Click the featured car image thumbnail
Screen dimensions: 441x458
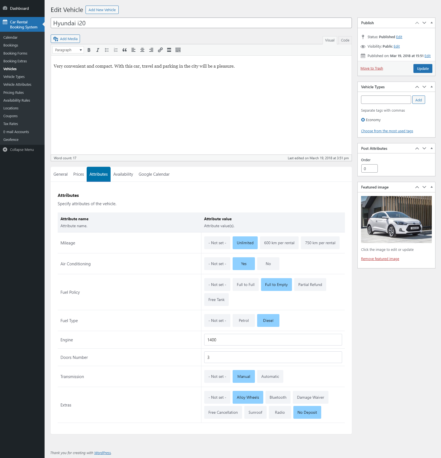click(x=396, y=219)
